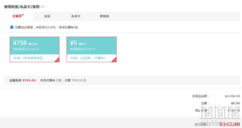
Task: Click the 使用优惠/礼品卡/抵用 heading
Action: click(x=22, y=7)
